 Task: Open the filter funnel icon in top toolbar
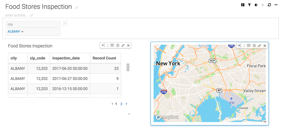(x=249, y=5)
